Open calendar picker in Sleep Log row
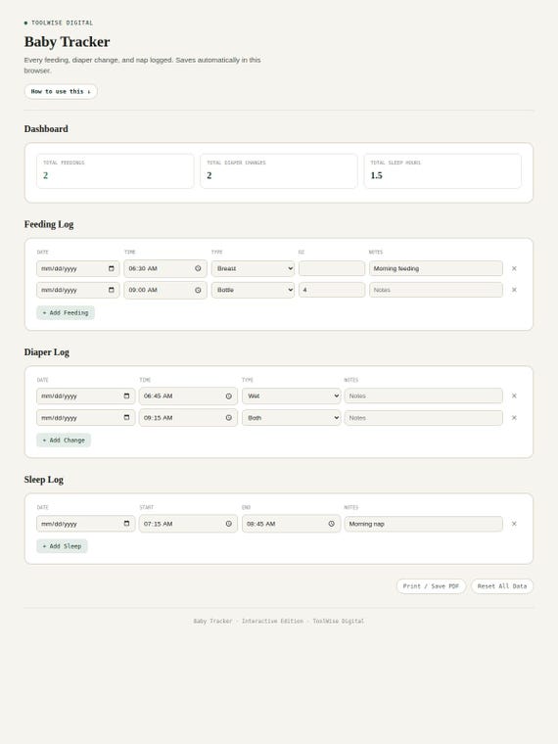This screenshot has height=744, width=558. pyautogui.click(x=126, y=524)
